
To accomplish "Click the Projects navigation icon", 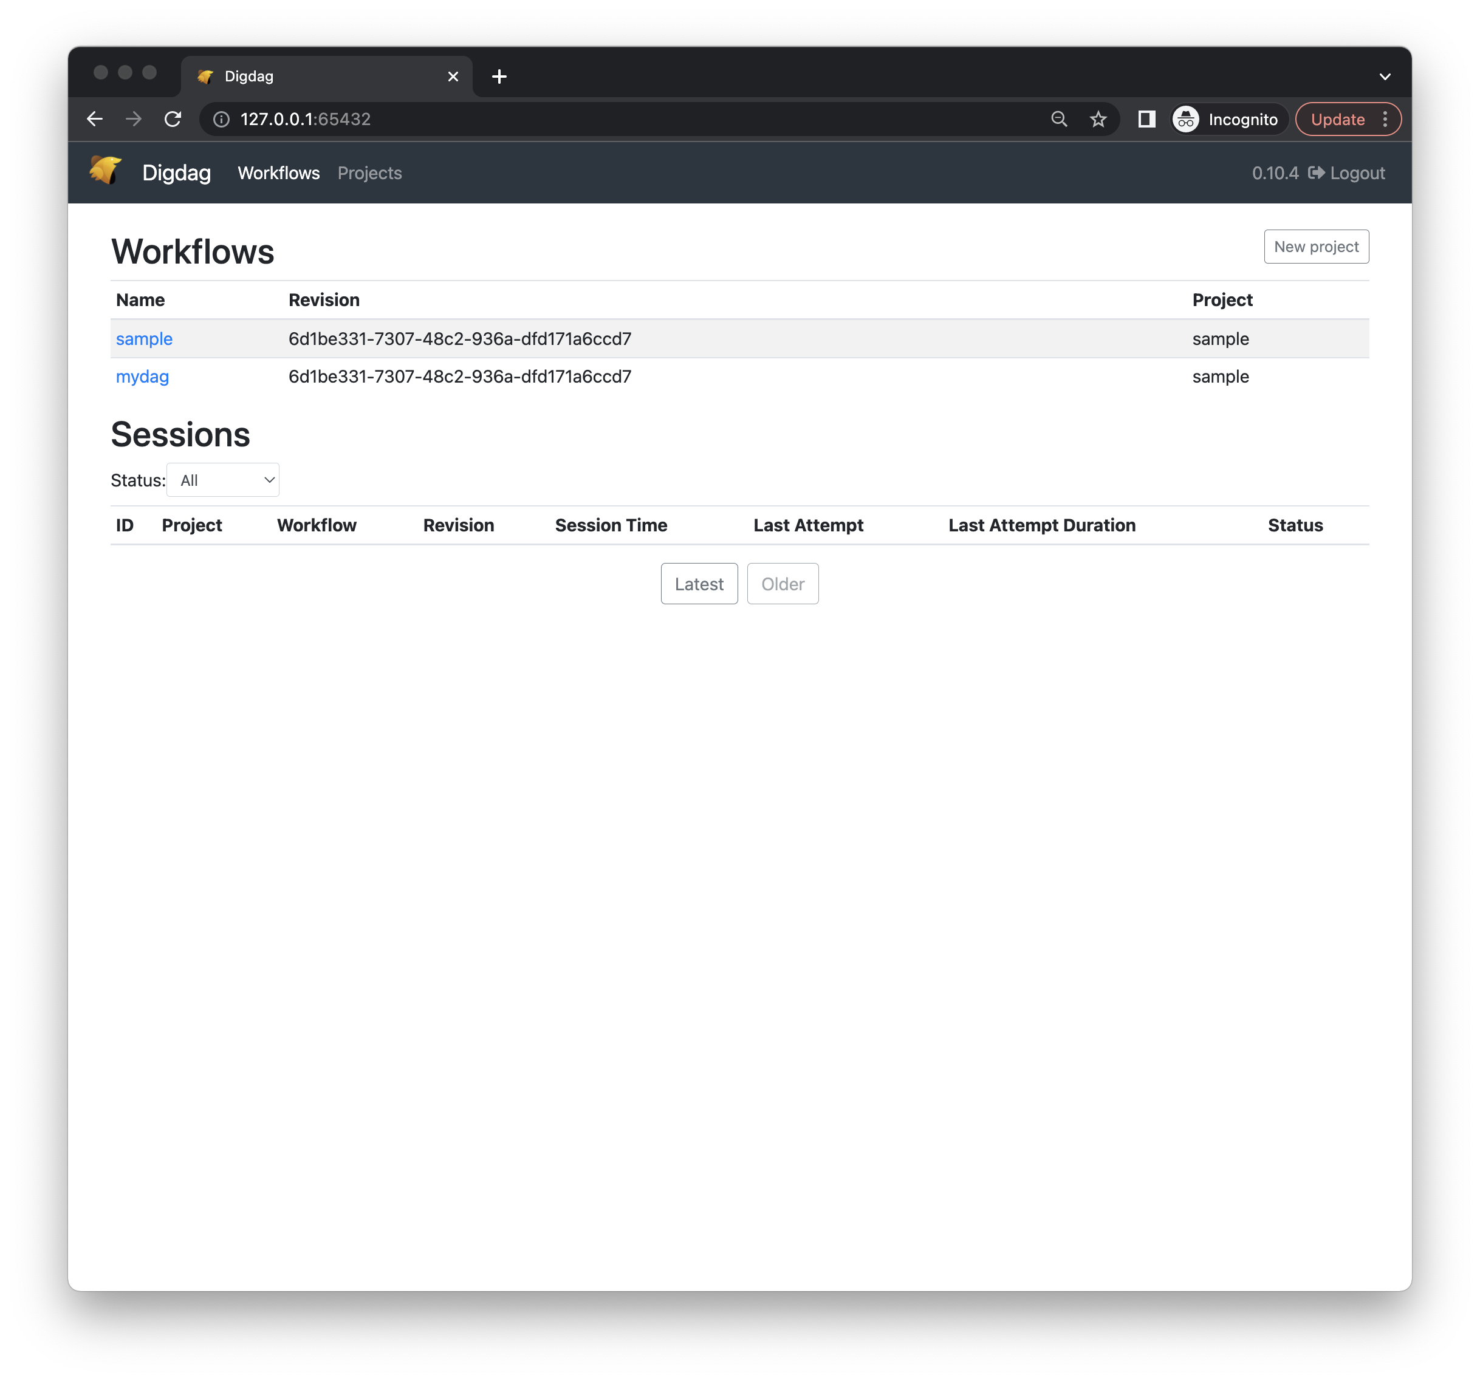I will tap(370, 172).
